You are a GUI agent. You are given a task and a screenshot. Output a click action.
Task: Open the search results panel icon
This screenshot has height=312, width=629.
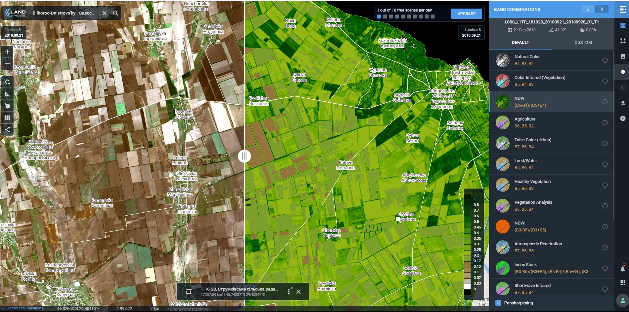pyautogui.click(x=623, y=9)
